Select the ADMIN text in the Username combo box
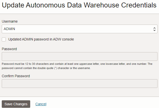Screen dimensions: 159x108 coord(9,29)
